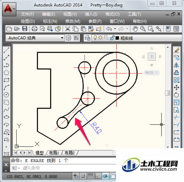Select the Arc tool
The height and width of the screenshot is (182, 184).
[6, 87]
